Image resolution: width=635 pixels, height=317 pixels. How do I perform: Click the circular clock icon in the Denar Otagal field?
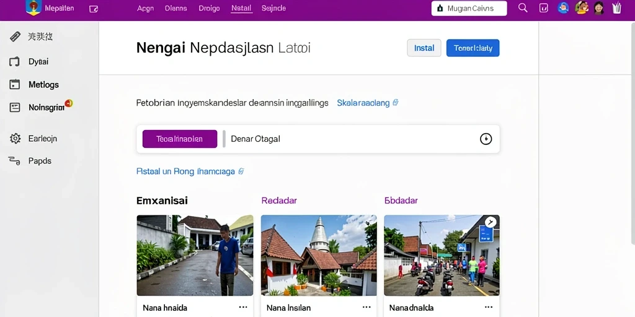click(486, 139)
